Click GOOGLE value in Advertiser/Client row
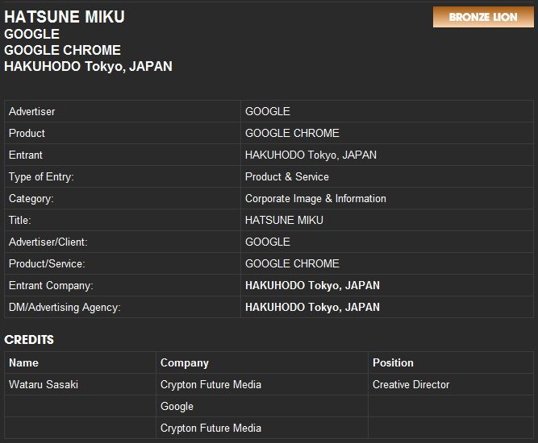Viewport: 538px width, 443px height. (x=268, y=242)
